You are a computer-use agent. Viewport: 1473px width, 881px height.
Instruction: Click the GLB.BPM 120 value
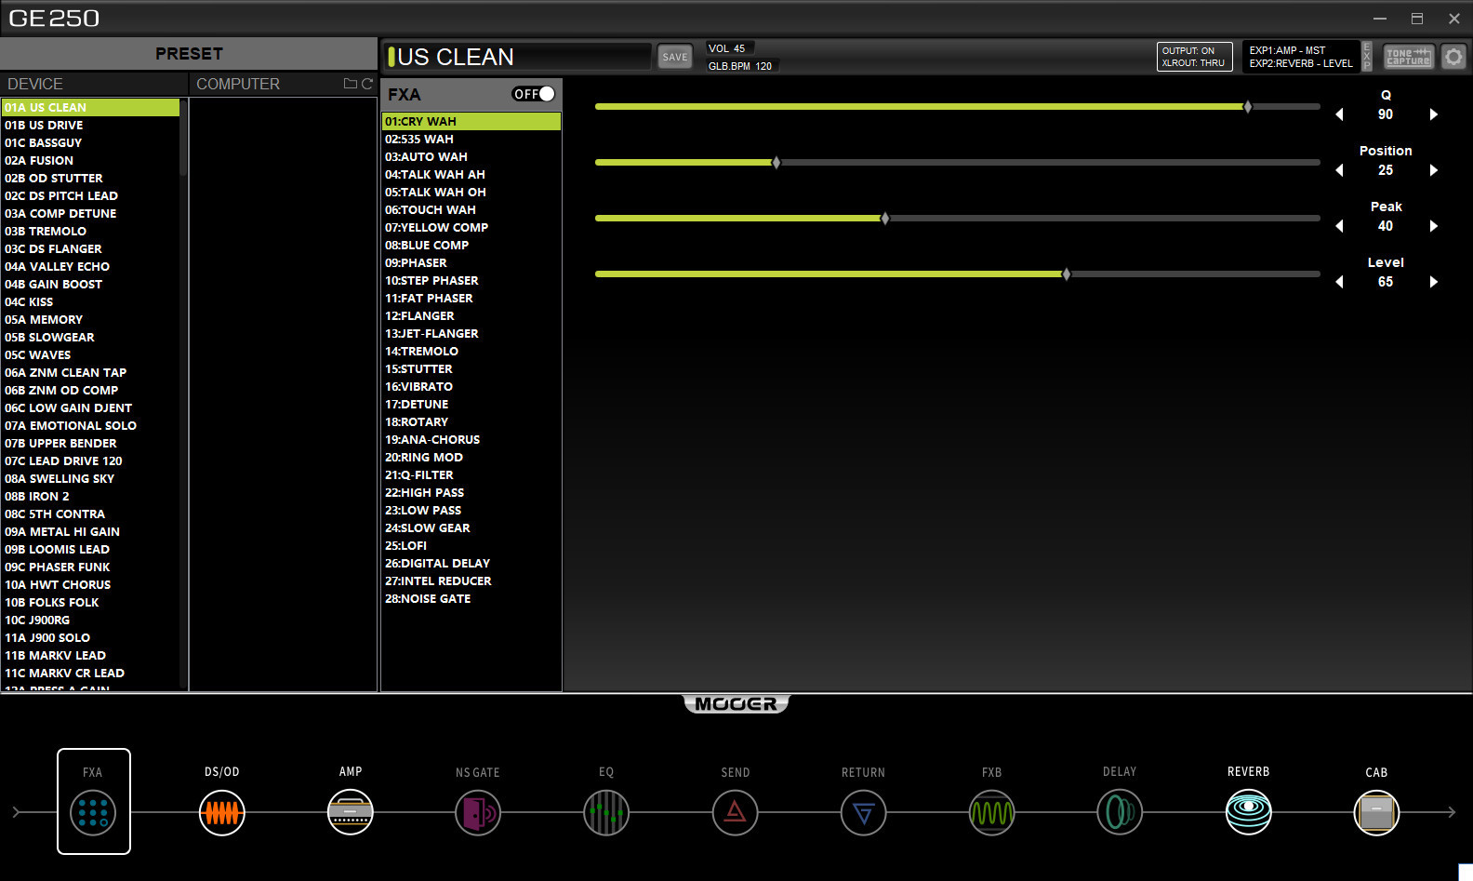740,66
